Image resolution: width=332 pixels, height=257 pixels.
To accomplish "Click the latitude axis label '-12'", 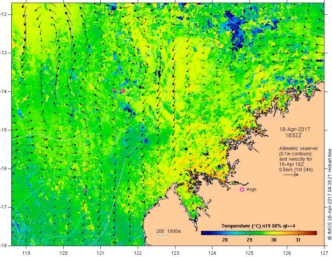I will [4, 14].
